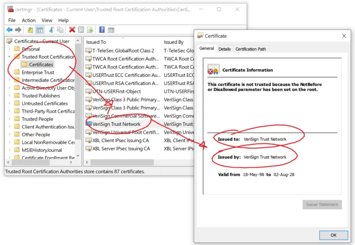Select UTN-USERFirst-Object certificate row
Viewport: 355px width, 245px height.
pos(116,91)
